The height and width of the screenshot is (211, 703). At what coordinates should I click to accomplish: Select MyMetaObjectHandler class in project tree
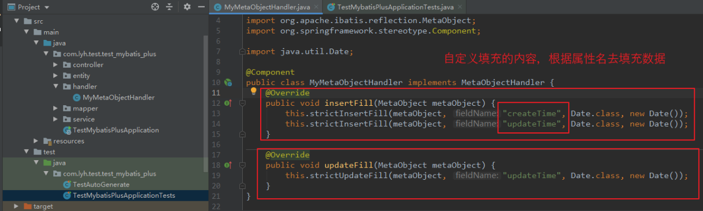pyautogui.click(x=119, y=98)
